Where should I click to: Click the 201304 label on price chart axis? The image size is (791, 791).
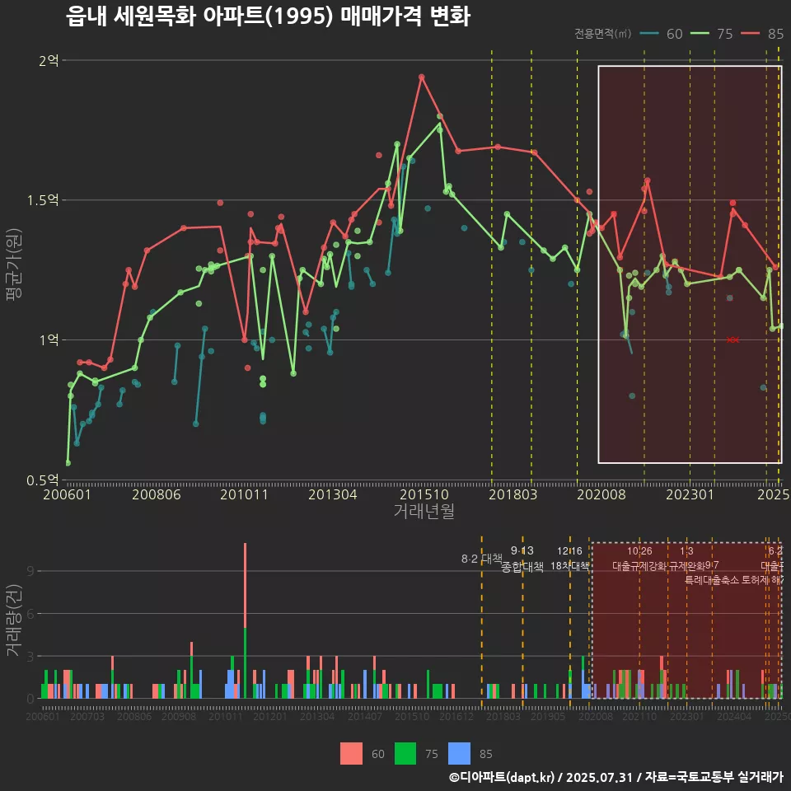click(x=333, y=494)
